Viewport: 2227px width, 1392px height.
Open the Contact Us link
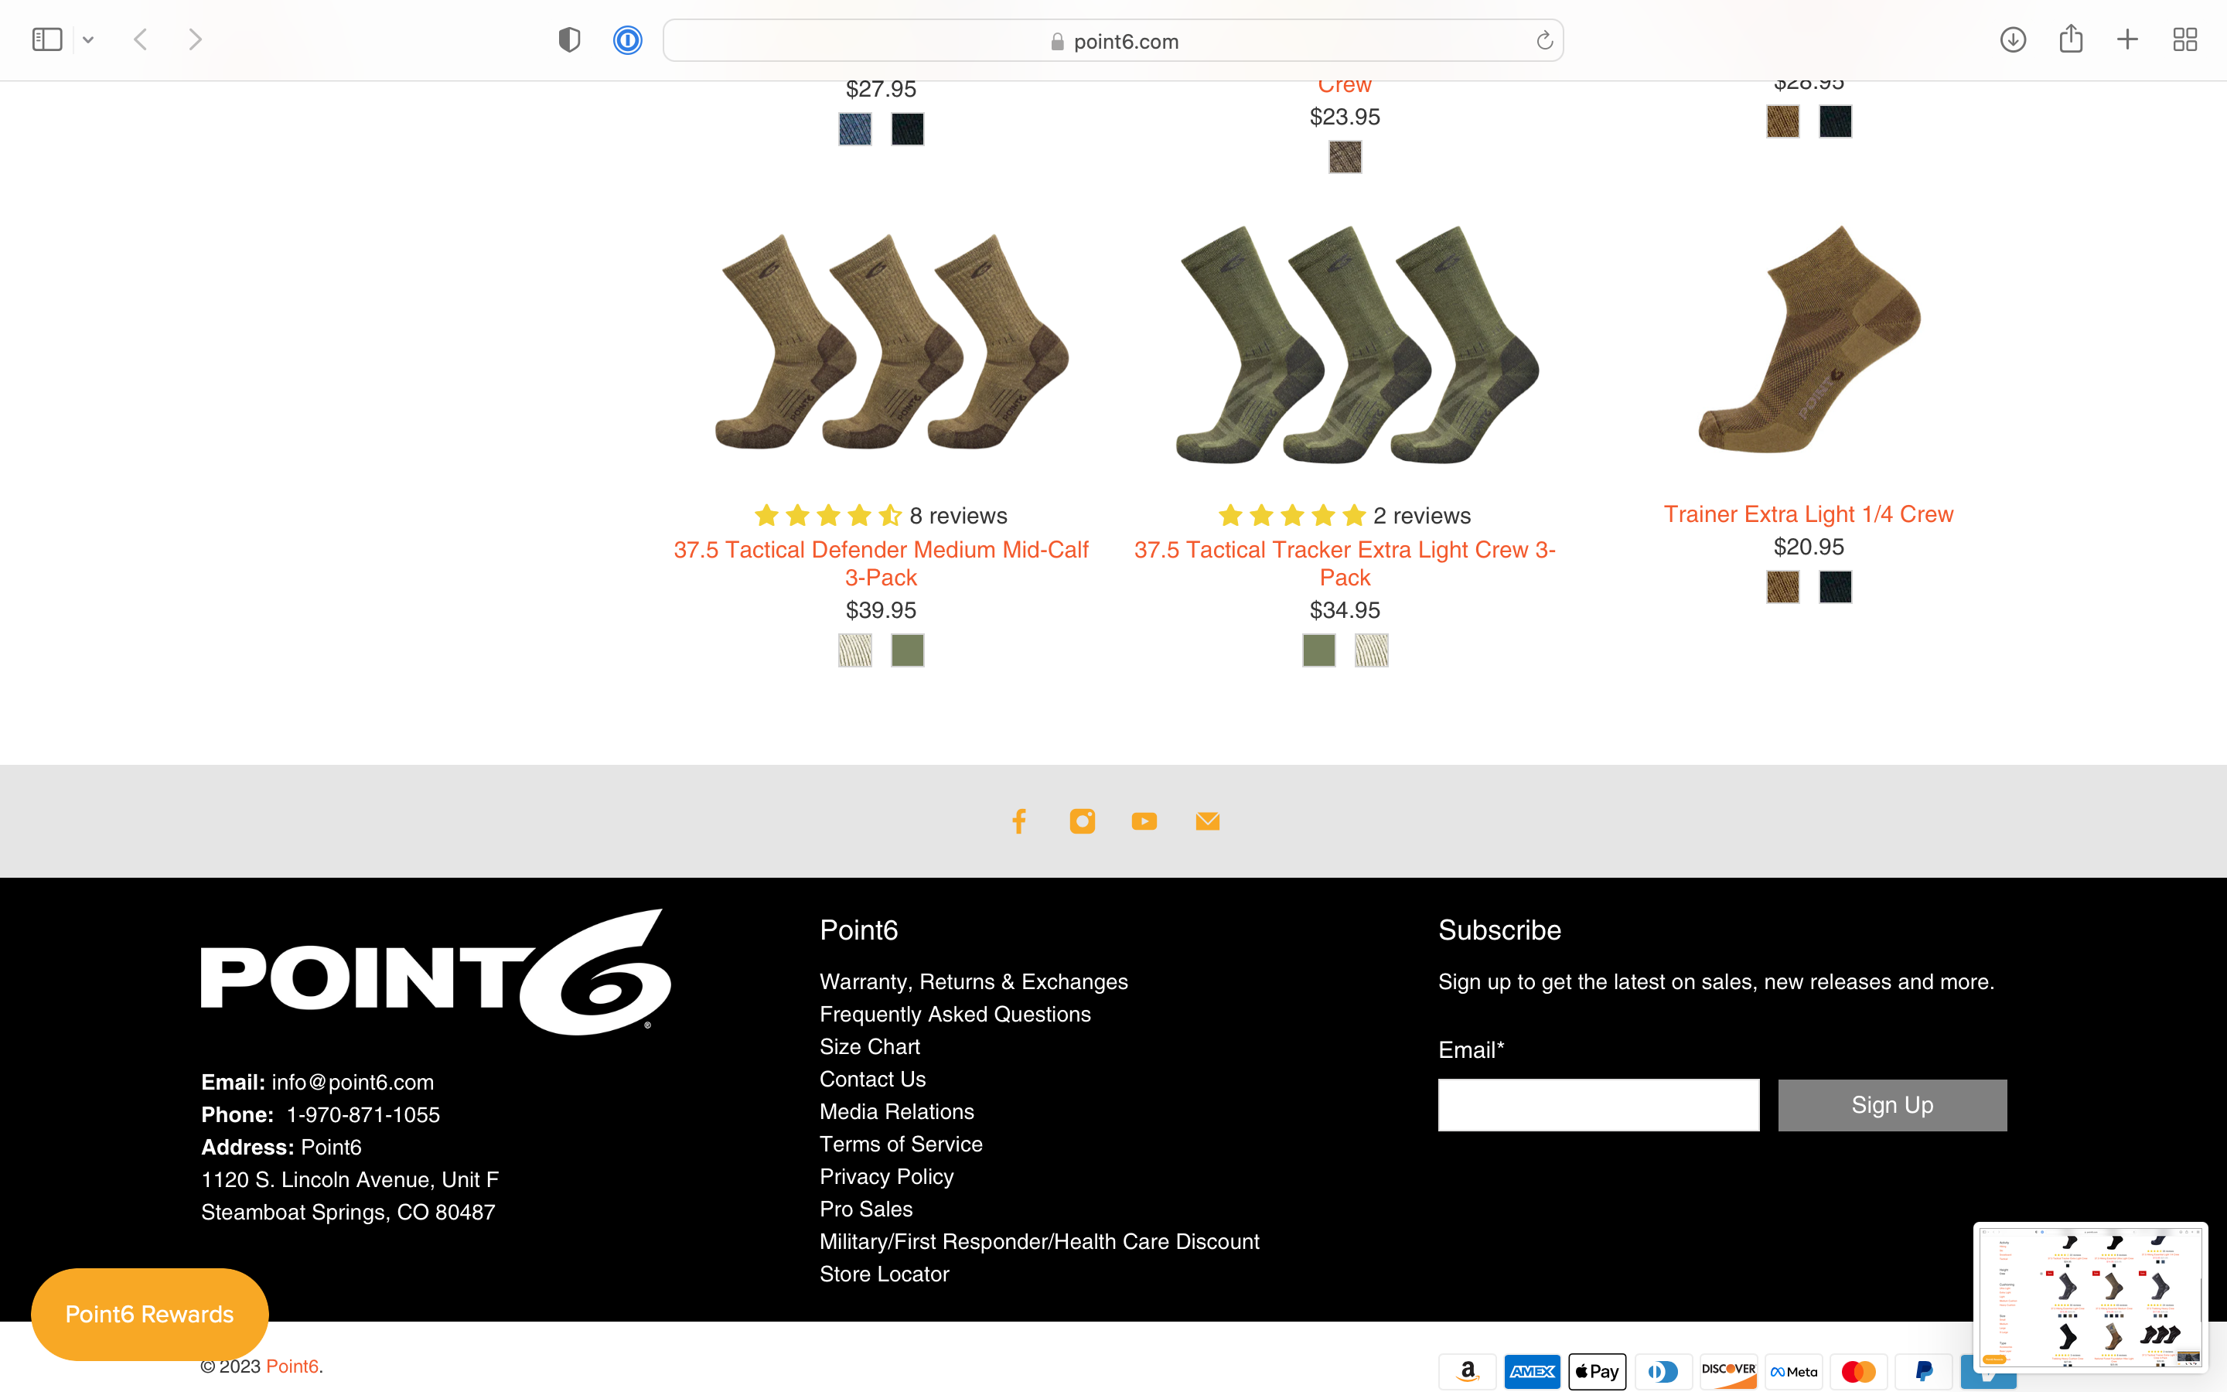[872, 1079]
